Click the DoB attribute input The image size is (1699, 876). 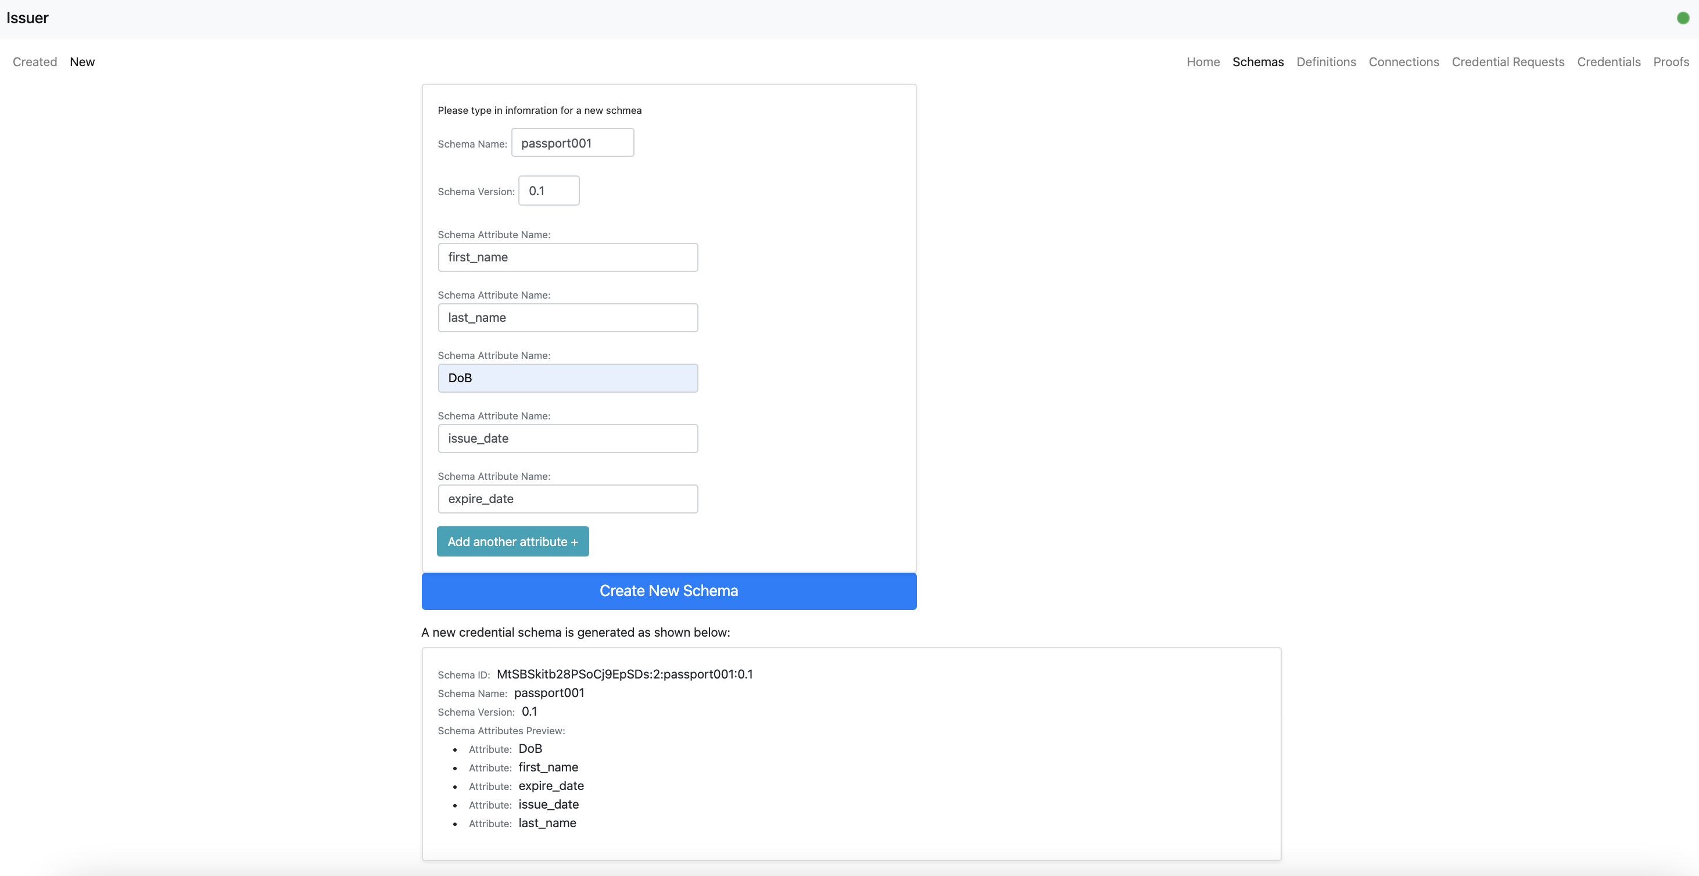567,378
